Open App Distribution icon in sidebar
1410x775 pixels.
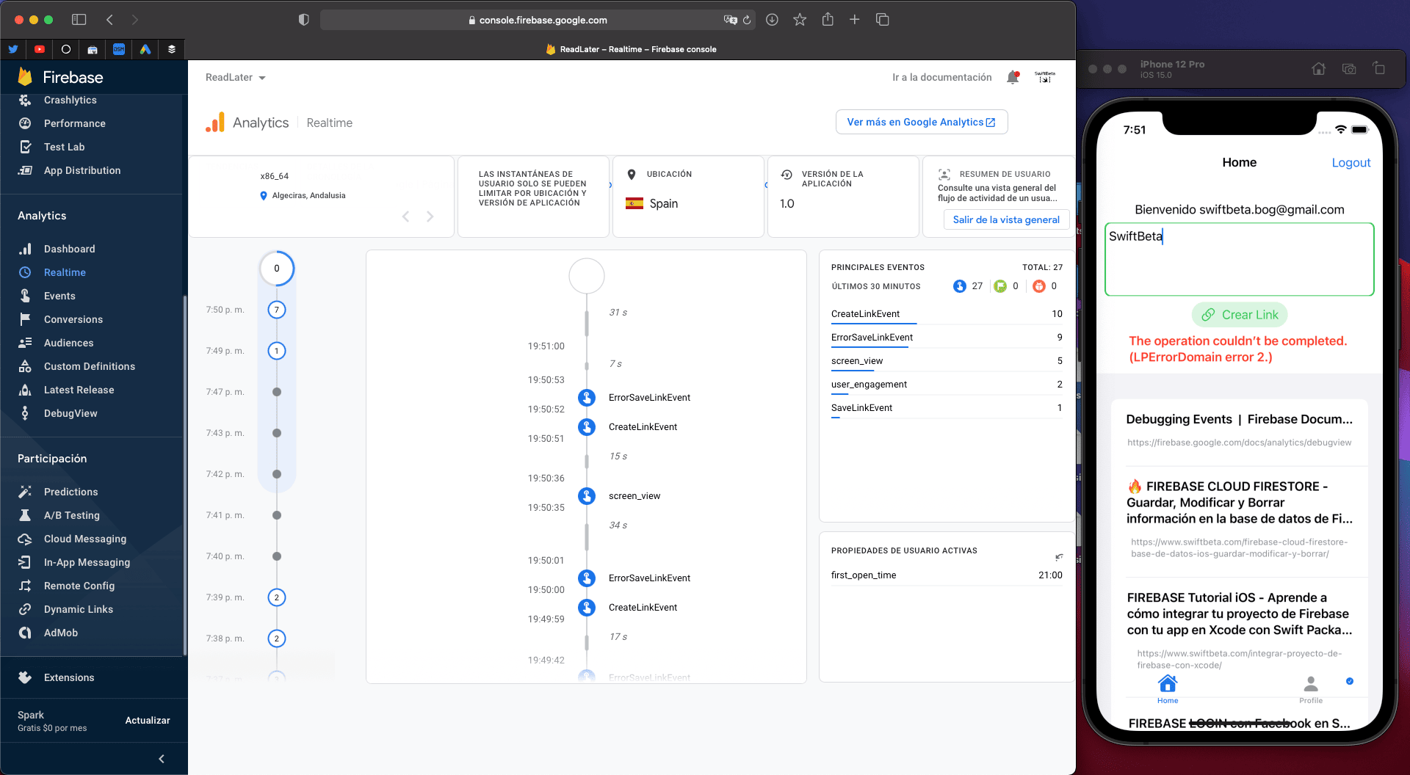click(x=25, y=170)
